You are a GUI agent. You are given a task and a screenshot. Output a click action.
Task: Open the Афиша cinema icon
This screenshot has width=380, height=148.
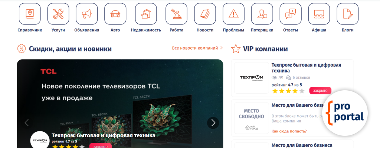(x=319, y=14)
